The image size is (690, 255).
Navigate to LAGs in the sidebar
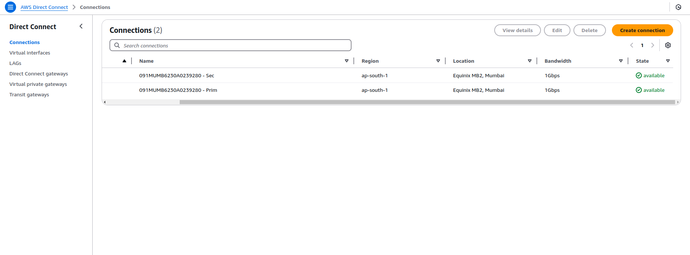[15, 63]
